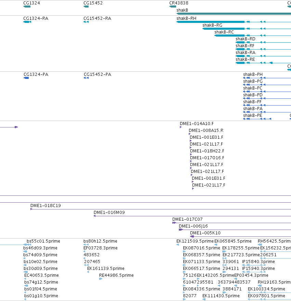Pick the shakB-RC transcript label
Viewport: 291px width, 301px height.
pos(224,32)
